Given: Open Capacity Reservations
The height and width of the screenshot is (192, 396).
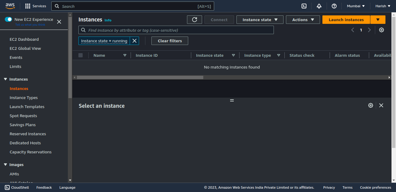Looking at the screenshot, I should click(x=30, y=152).
